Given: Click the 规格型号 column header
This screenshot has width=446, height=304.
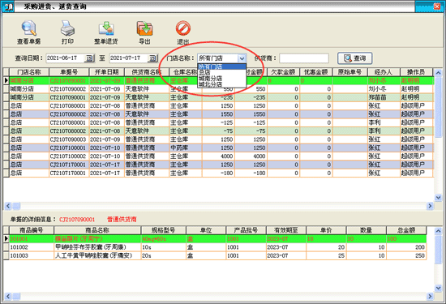Looking at the screenshot, I should coord(163,230).
